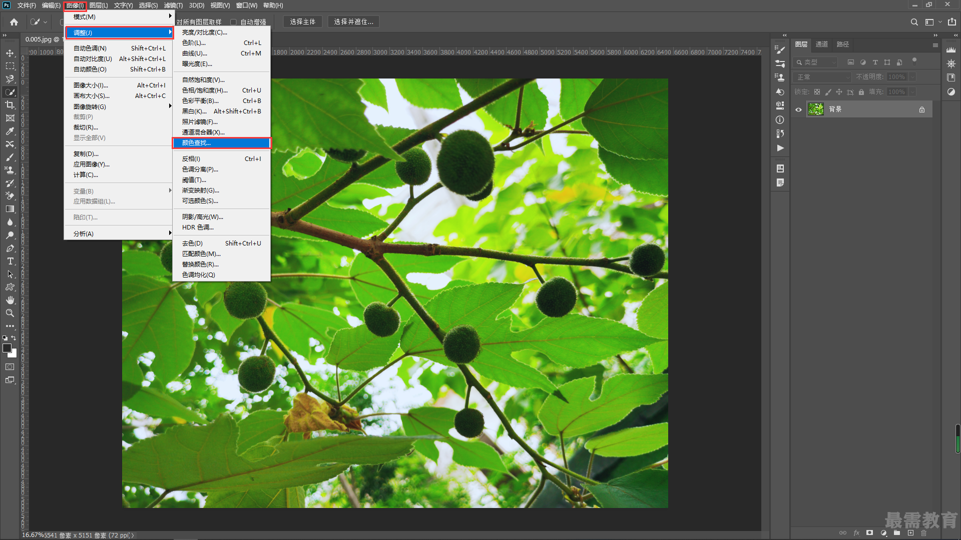Toggle shape layer filter icon
This screenshot has height=540, width=961.
887,62
